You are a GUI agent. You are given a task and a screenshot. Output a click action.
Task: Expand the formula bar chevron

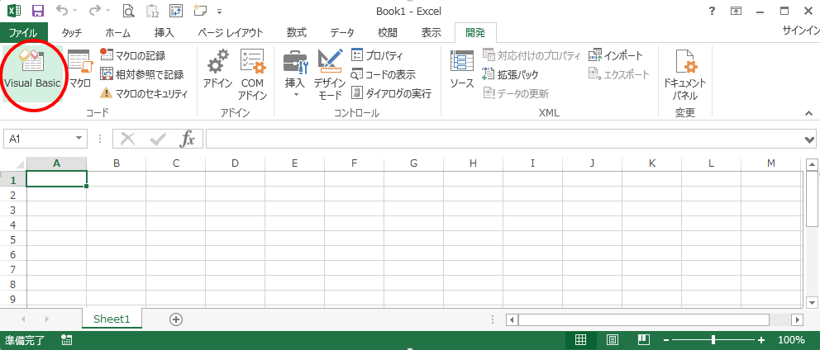pyautogui.click(x=811, y=139)
